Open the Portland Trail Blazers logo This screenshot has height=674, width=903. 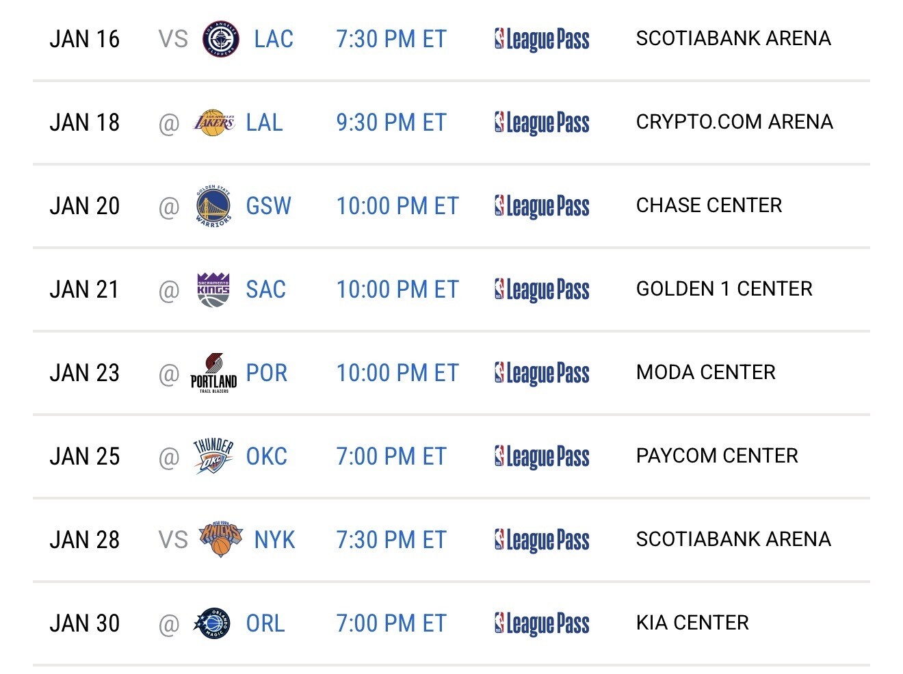tap(213, 373)
